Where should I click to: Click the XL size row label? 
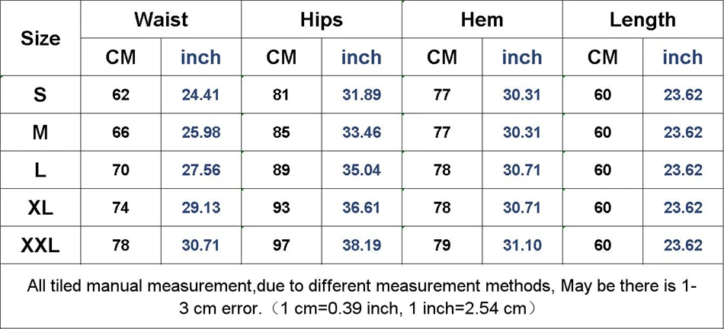[x=40, y=208]
